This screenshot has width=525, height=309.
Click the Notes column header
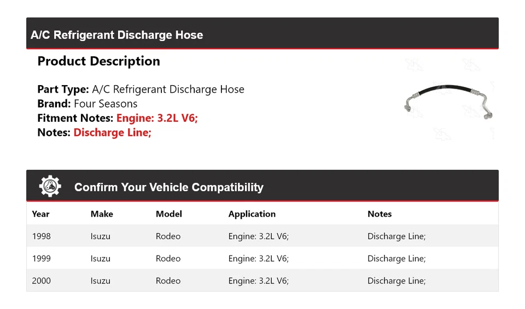click(x=380, y=214)
